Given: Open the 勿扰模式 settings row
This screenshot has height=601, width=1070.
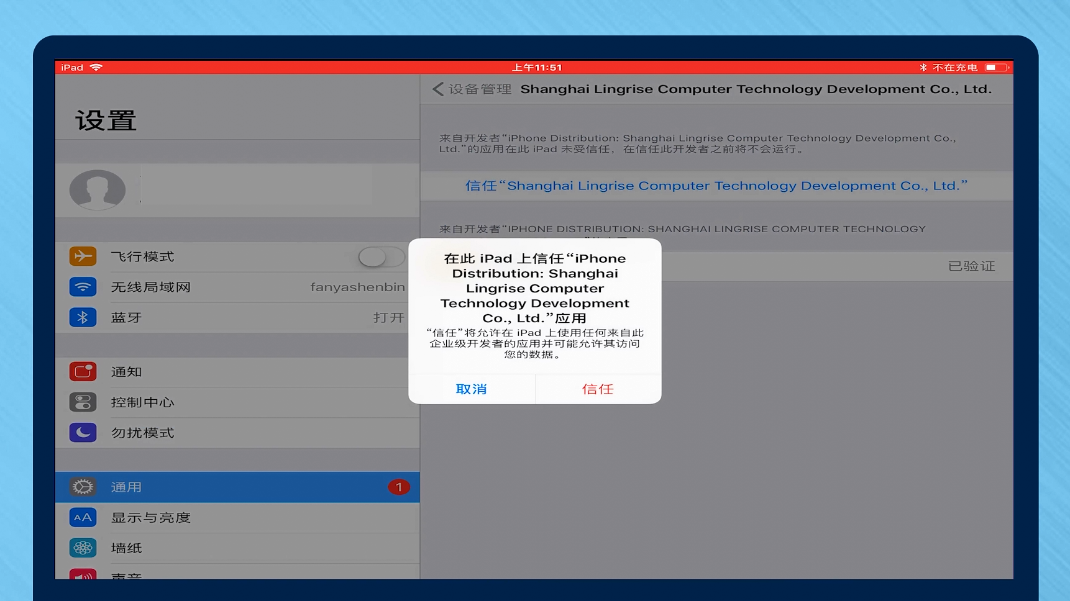Looking at the screenshot, I should [x=237, y=432].
